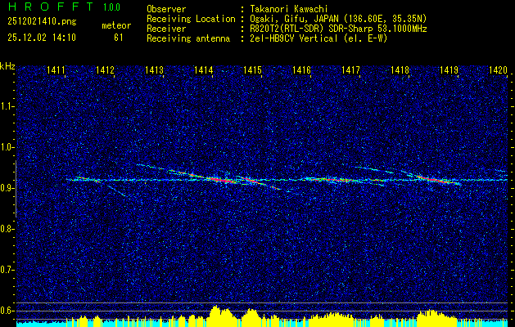Viewport: 515px width, 327px height.
Task: Click the 1.0 kHz axis label
Action: 6,147
